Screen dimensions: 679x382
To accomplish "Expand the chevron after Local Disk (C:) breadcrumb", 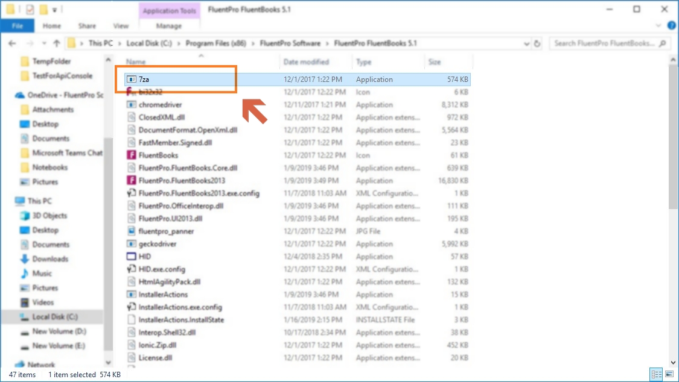I will click(x=179, y=43).
